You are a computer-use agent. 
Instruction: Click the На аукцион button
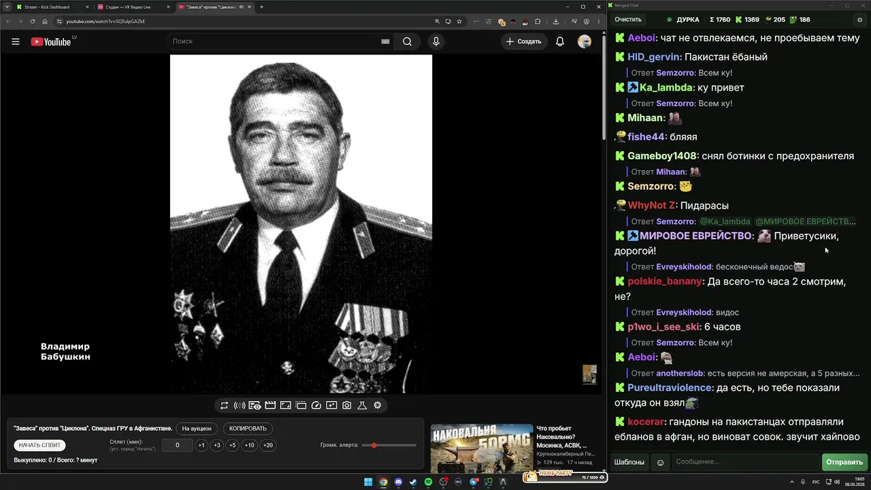197,429
